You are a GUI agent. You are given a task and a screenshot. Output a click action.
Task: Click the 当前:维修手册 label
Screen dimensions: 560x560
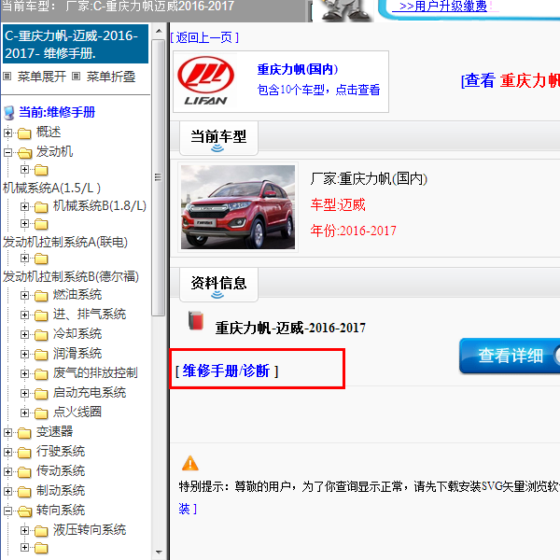click(57, 112)
